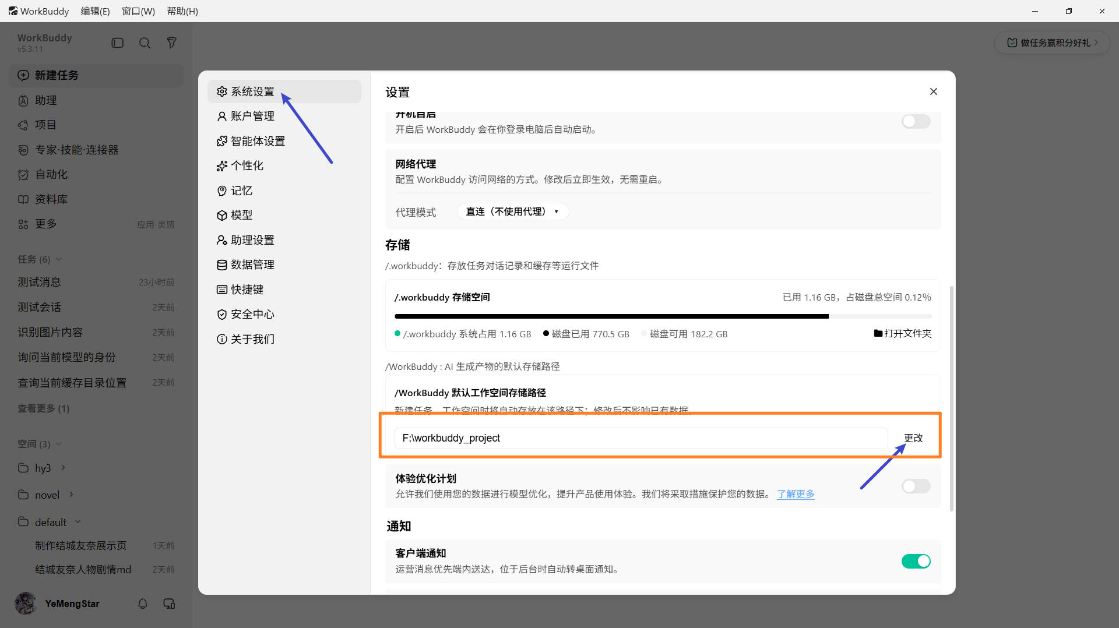Collapse the 任务 (6) section
Viewport: 1119px width, 628px height.
[40, 259]
